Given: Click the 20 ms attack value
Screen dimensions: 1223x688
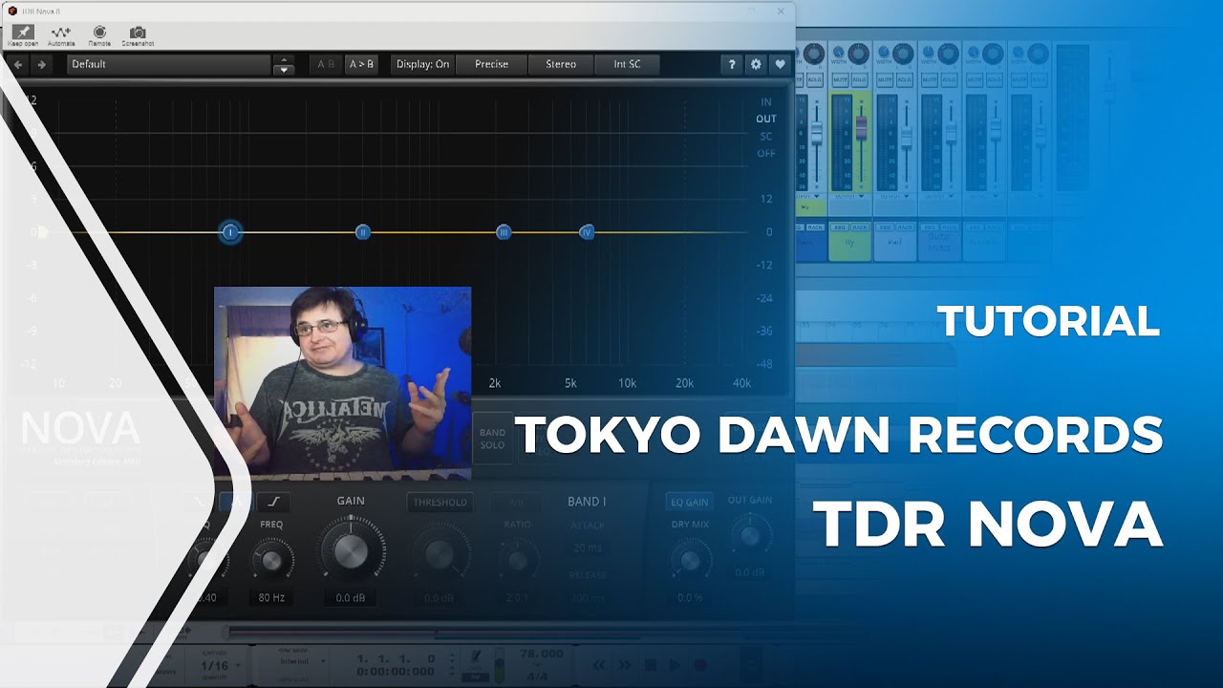Looking at the screenshot, I should click(587, 548).
